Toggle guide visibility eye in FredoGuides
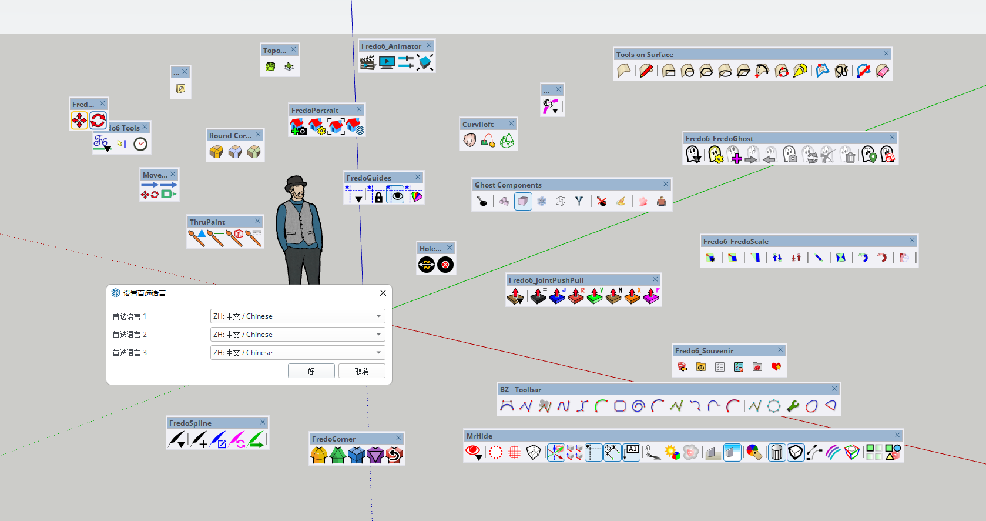 coord(397,196)
